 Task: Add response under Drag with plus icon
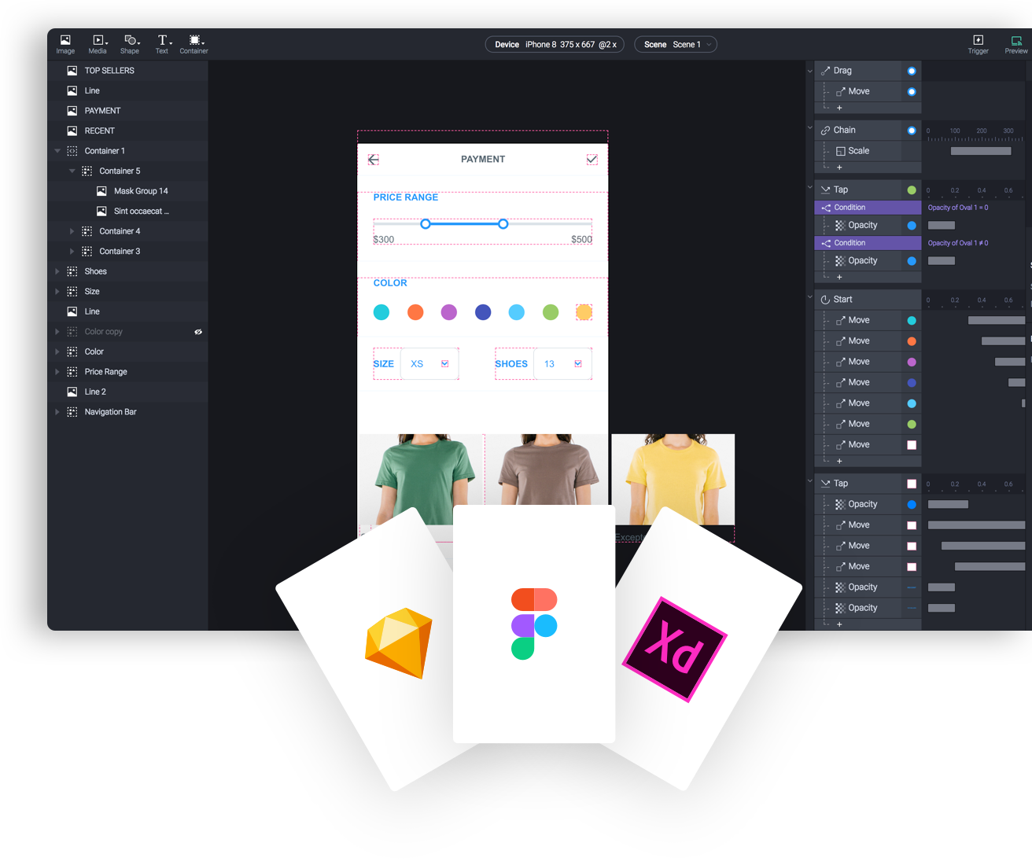(x=839, y=108)
